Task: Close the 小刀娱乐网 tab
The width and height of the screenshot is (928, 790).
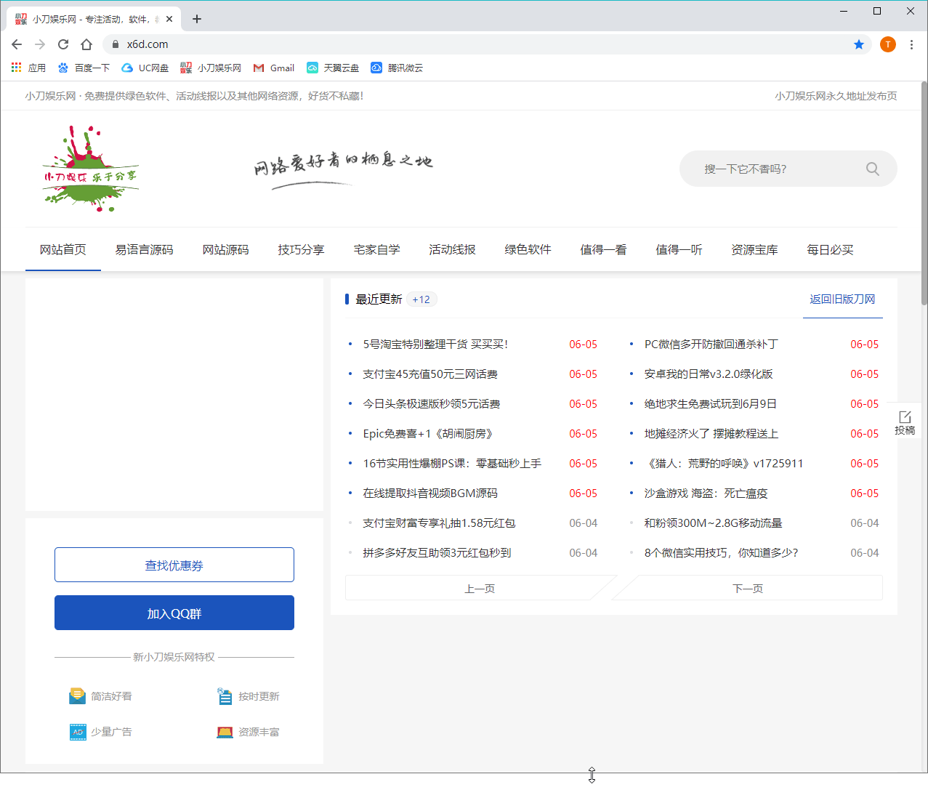Action: [x=169, y=19]
